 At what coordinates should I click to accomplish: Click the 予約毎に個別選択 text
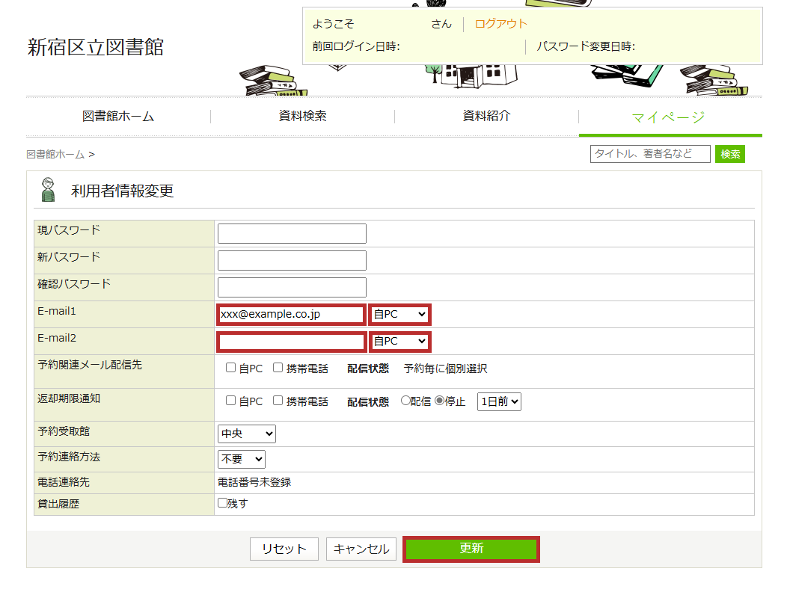pyautogui.click(x=445, y=369)
